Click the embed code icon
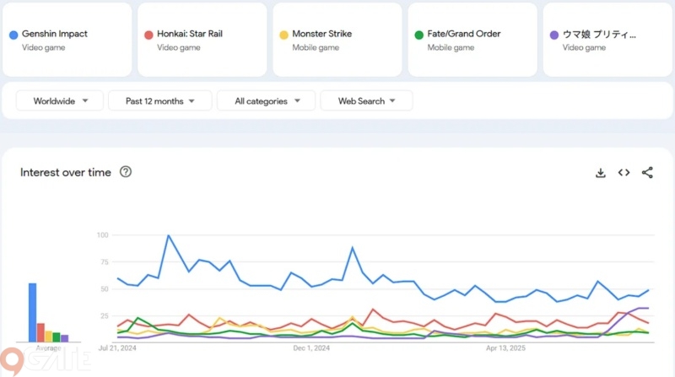The image size is (675, 377). (x=624, y=173)
